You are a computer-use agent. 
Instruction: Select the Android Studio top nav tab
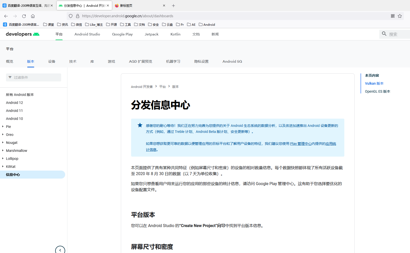87,34
